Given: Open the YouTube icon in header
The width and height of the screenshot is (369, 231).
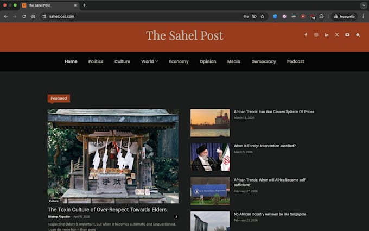Looking at the screenshot, I should click(347, 35).
